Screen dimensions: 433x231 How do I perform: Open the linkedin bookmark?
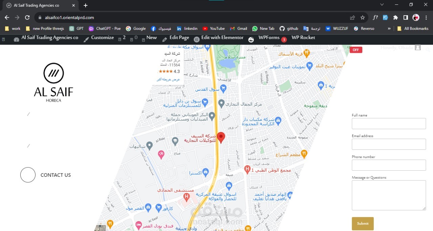pos(187,28)
